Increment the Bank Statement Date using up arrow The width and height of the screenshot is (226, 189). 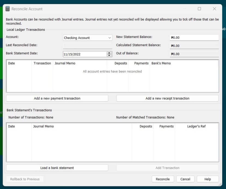click(x=109, y=52)
